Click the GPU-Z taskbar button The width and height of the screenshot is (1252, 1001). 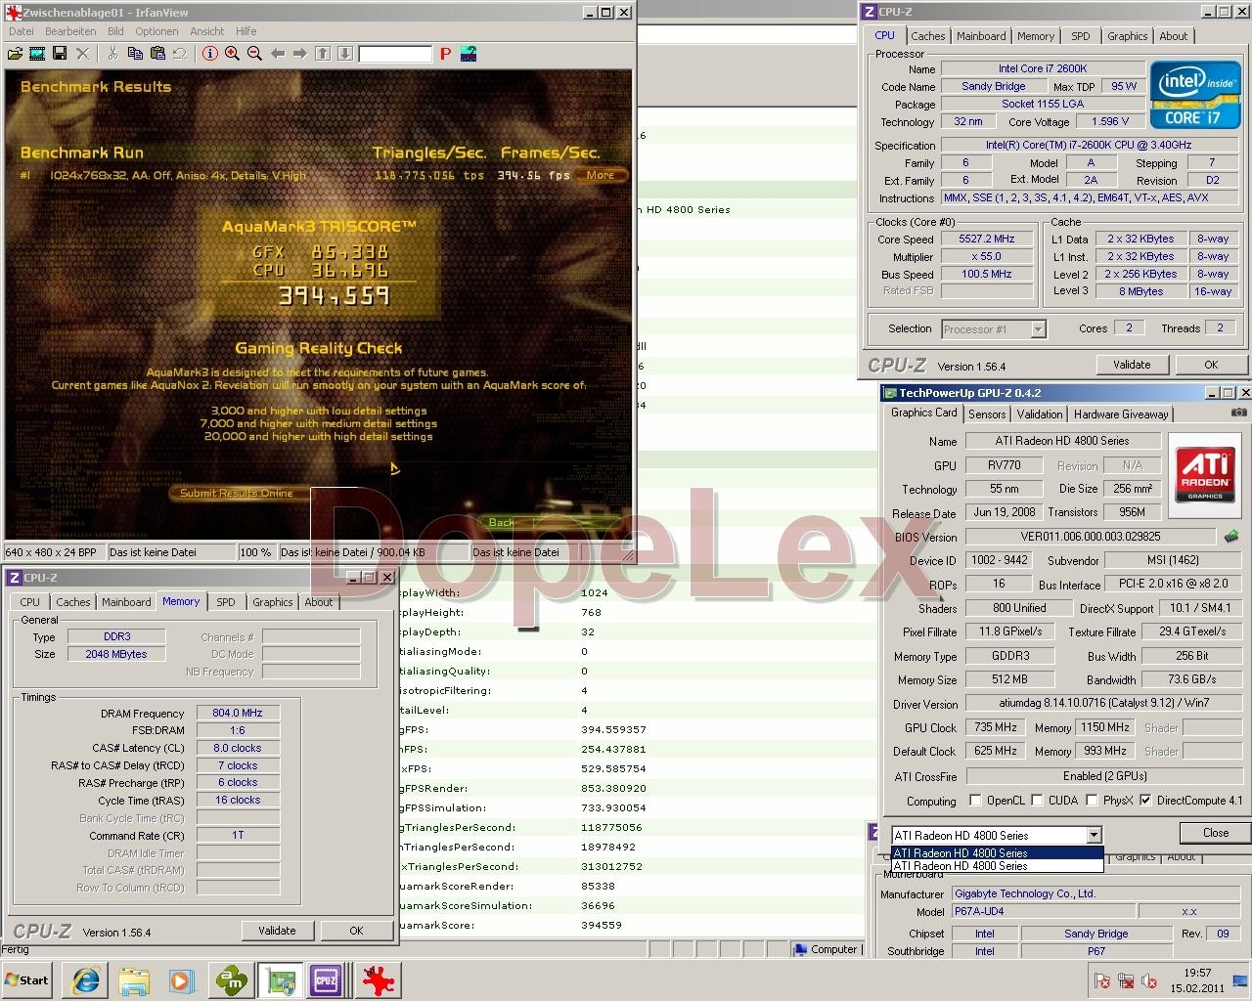(x=282, y=980)
